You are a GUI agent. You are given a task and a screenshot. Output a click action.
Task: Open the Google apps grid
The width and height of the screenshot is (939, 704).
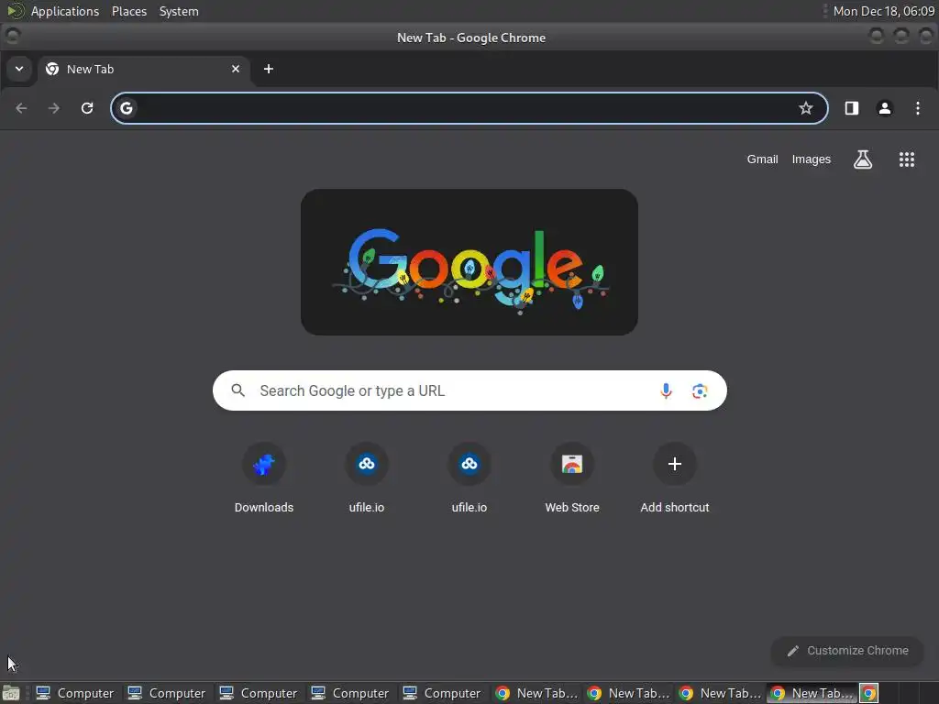(x=907, y=159)
